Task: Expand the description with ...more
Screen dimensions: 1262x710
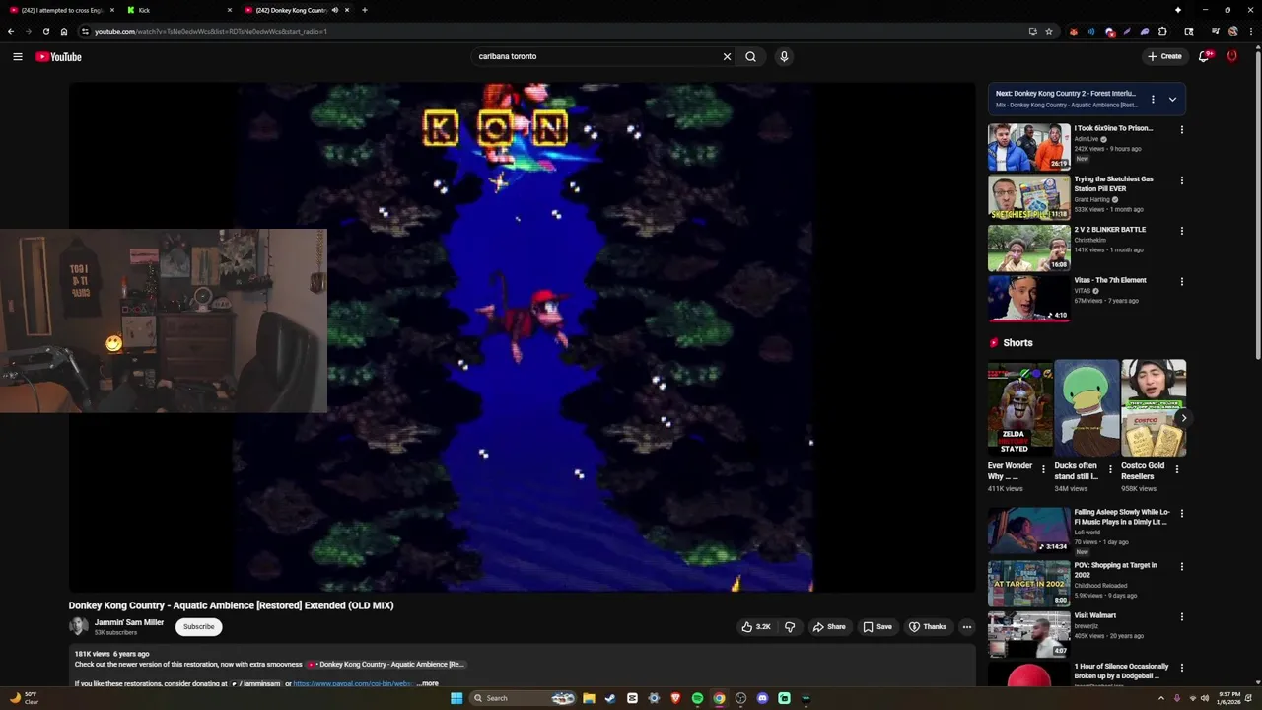Action: (428, 683)
